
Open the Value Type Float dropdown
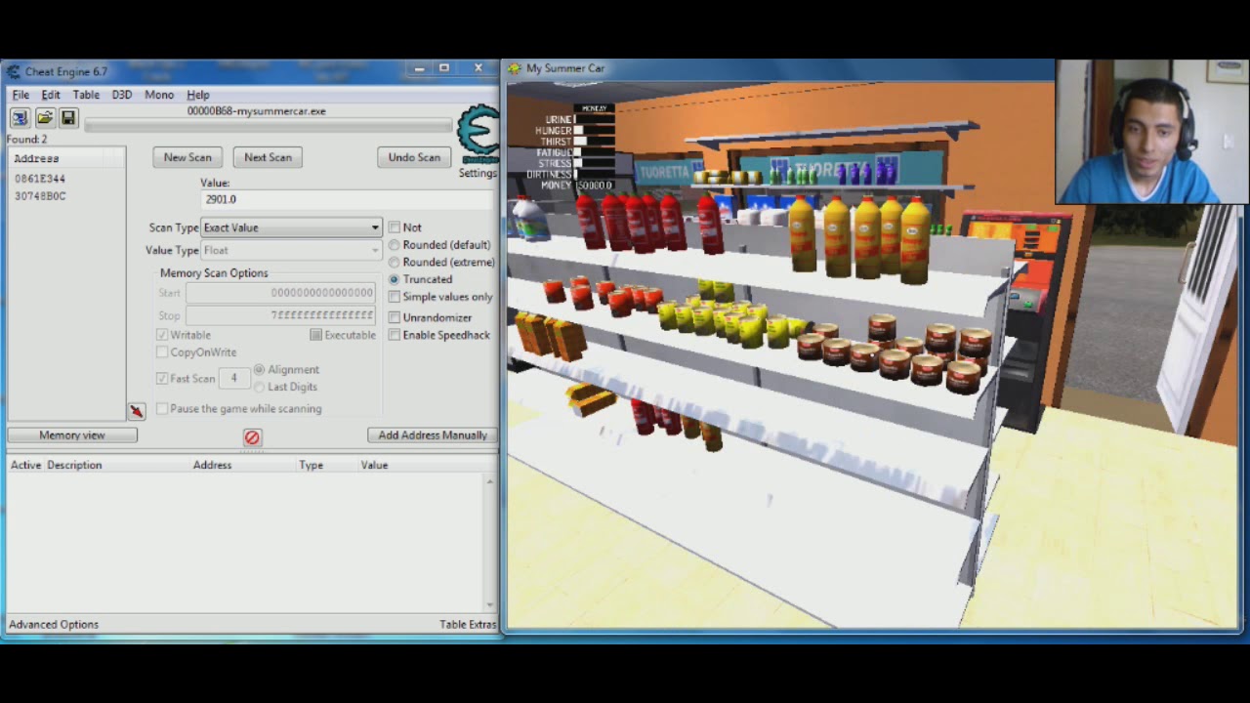(291, 251)
